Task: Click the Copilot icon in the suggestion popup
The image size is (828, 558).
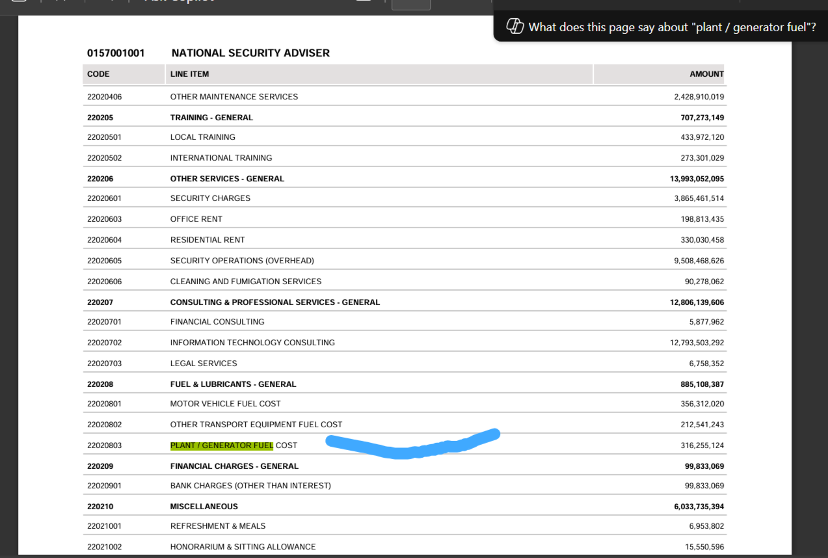Action: pyautogui.click(x=515, y=27)
